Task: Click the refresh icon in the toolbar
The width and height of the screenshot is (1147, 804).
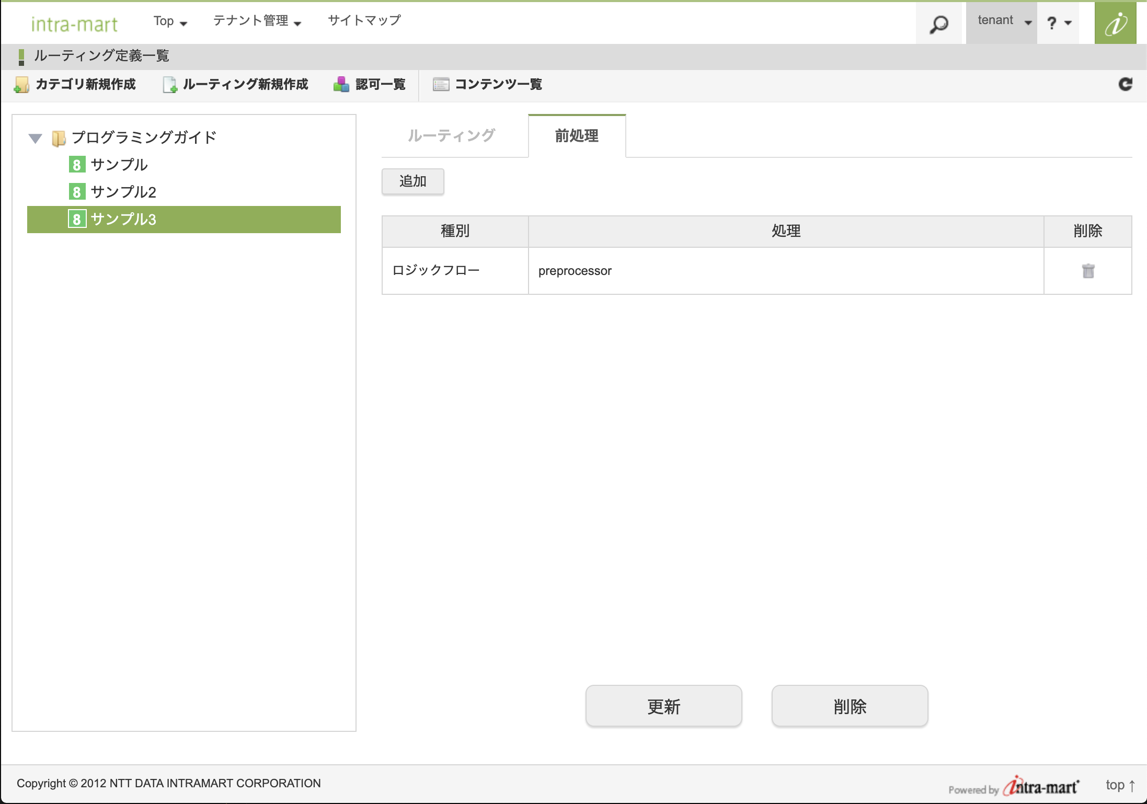Action: pyautogui.click(x=1125, y=84)
